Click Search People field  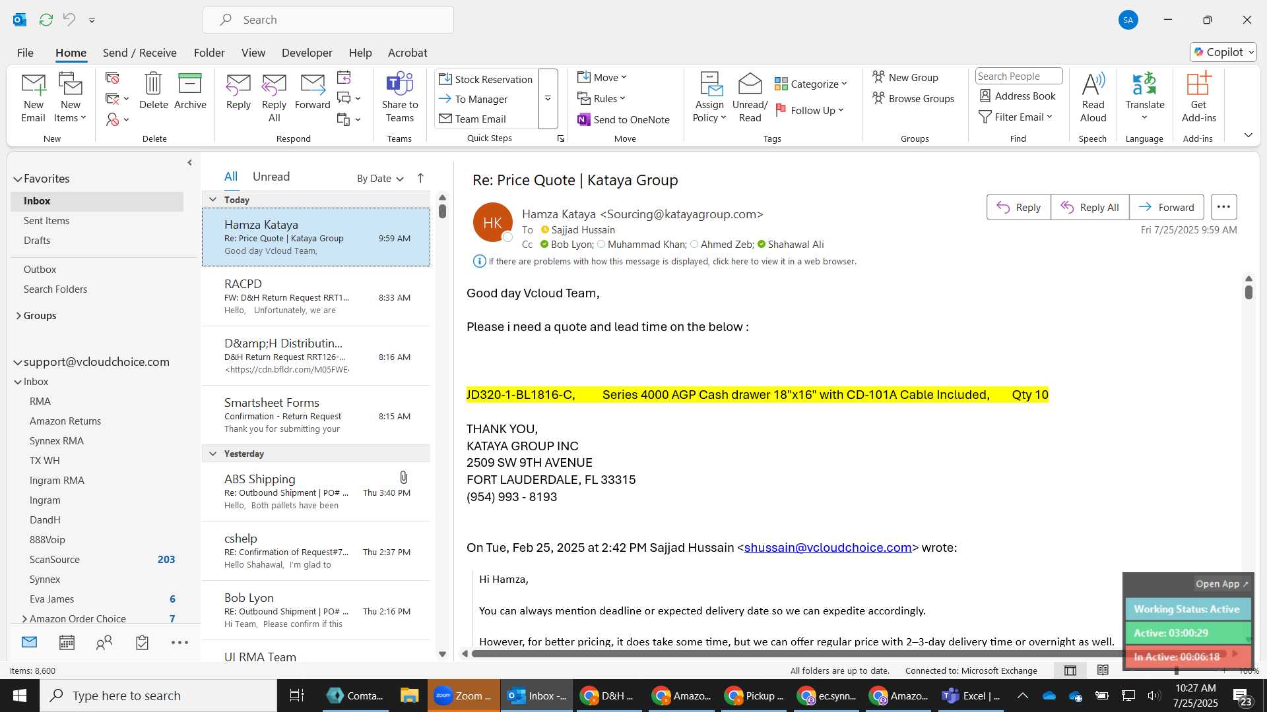click(1018, 76)
